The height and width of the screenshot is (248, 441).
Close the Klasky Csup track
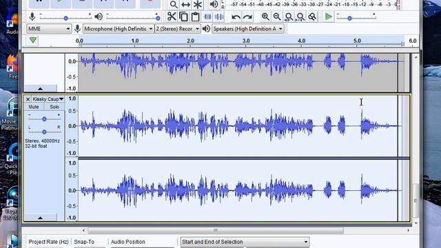(28, 99)
